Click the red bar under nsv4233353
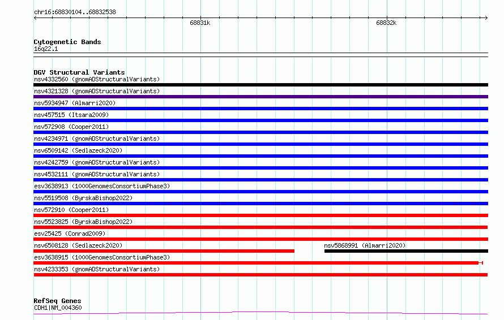The height and width of the screenshot is (320, 504). (x=260, y=275)
